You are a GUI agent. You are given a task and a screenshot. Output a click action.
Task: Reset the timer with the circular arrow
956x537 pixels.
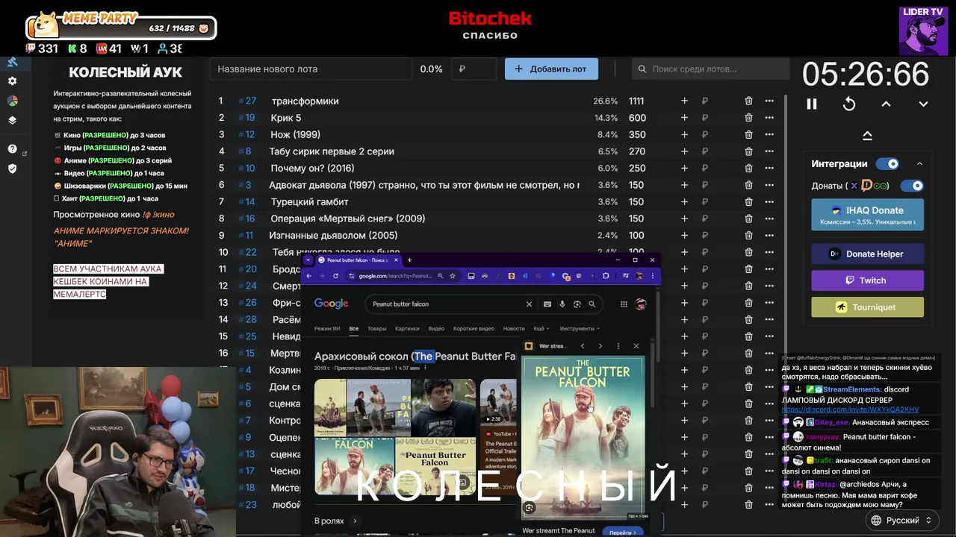pyautogui.click(x=849, y=104)
